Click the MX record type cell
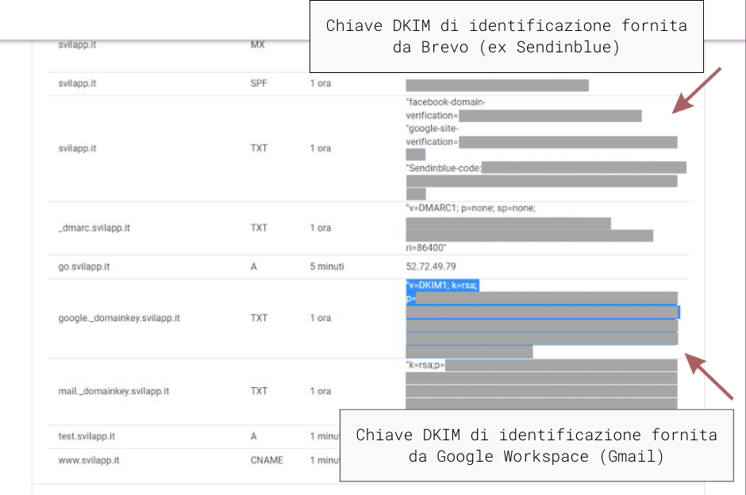The height and width of the screenshot is (495, 746). coord(257,45)
